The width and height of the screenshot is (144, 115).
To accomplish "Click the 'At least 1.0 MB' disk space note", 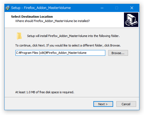I will coord(45,92).
